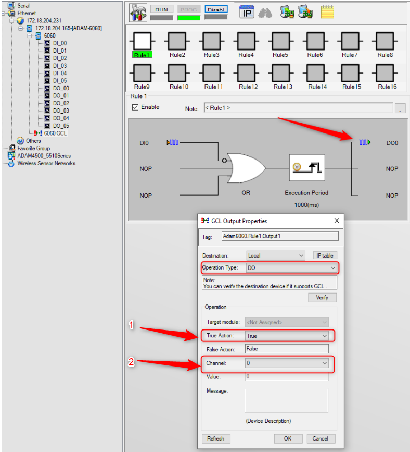
Task: Click the DI0 input signal icon
Action: [x=172, y=142]
